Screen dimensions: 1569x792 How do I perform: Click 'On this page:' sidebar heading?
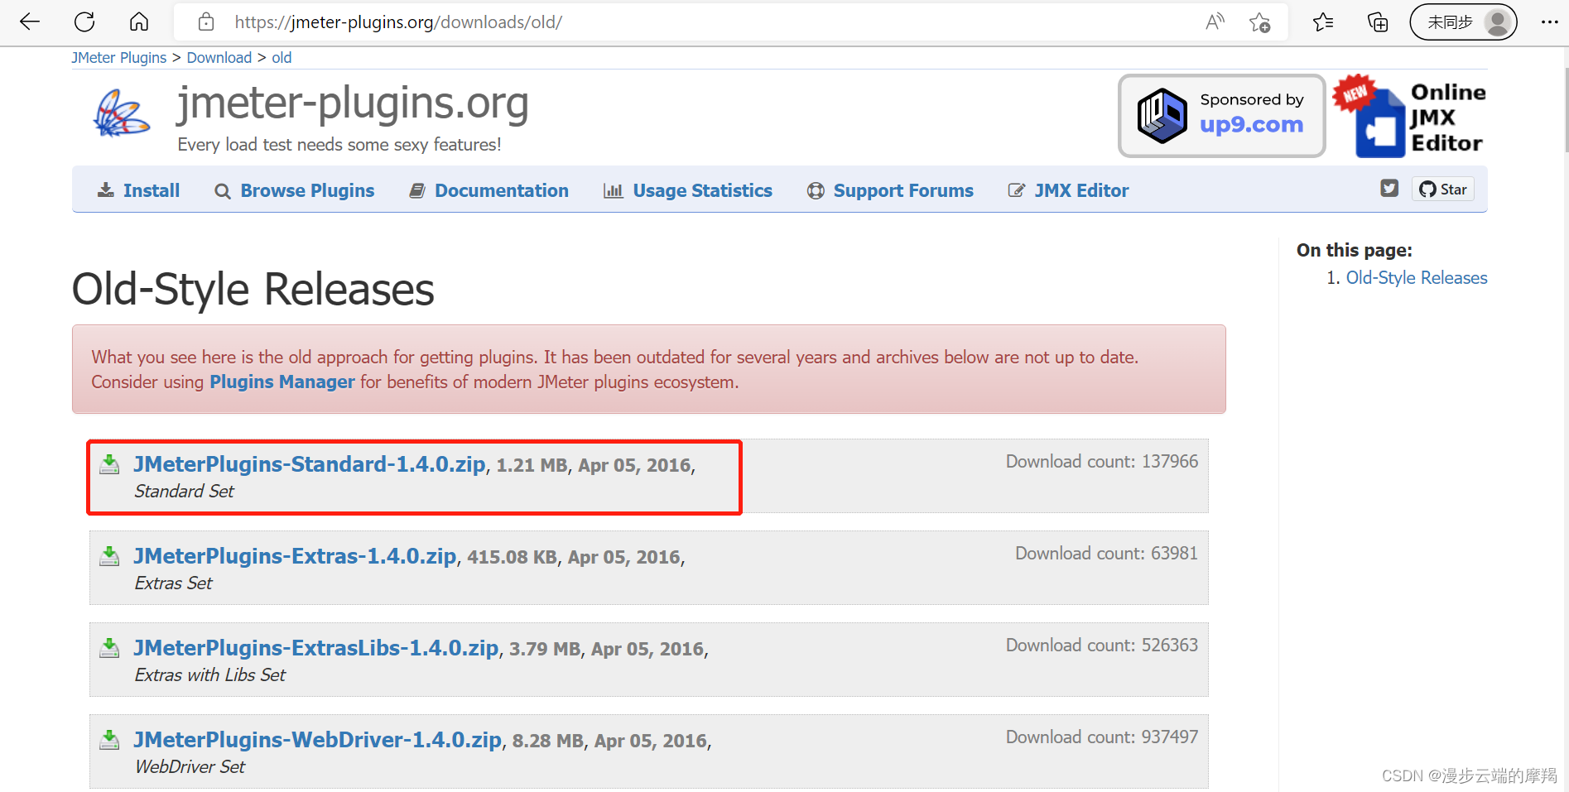[x=1355, y=250]
